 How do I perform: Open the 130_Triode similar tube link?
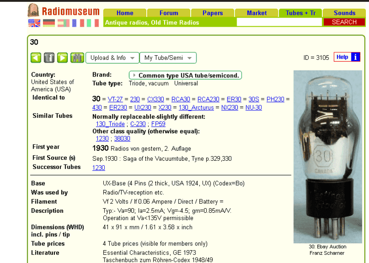click(110, 124)
